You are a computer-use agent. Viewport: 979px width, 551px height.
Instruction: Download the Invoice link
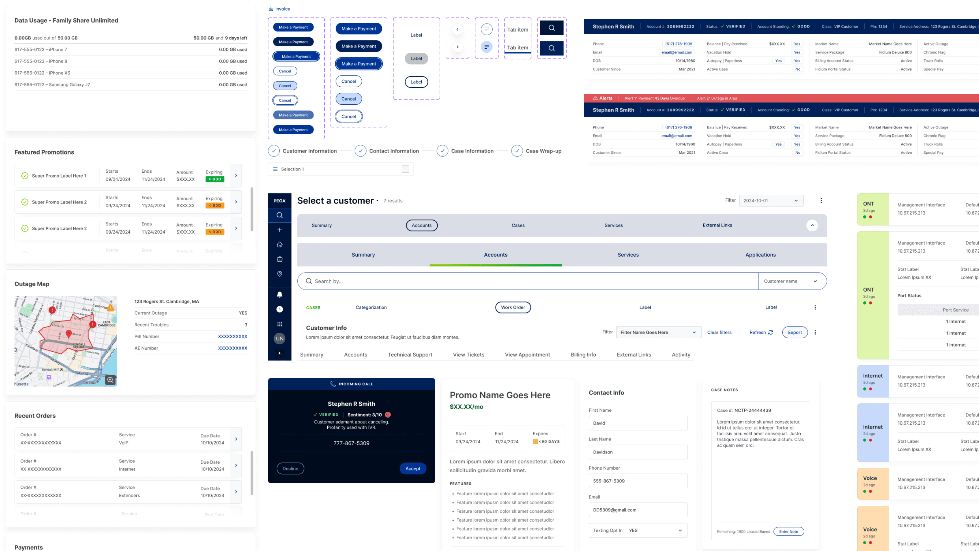279,9
